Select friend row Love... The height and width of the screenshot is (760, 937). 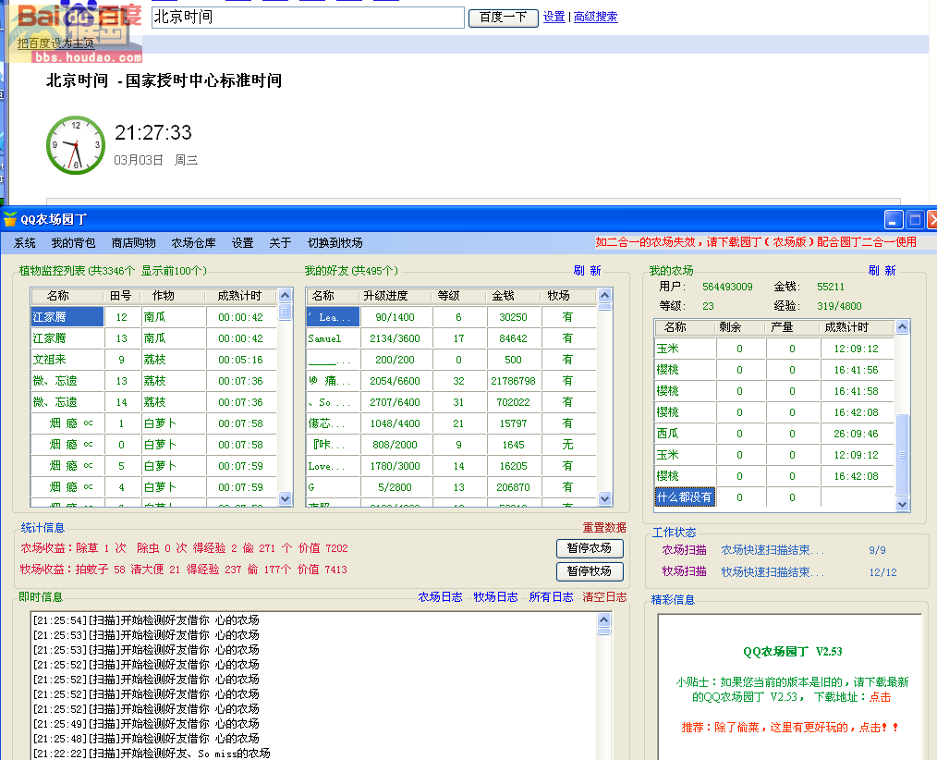point(451,466)
